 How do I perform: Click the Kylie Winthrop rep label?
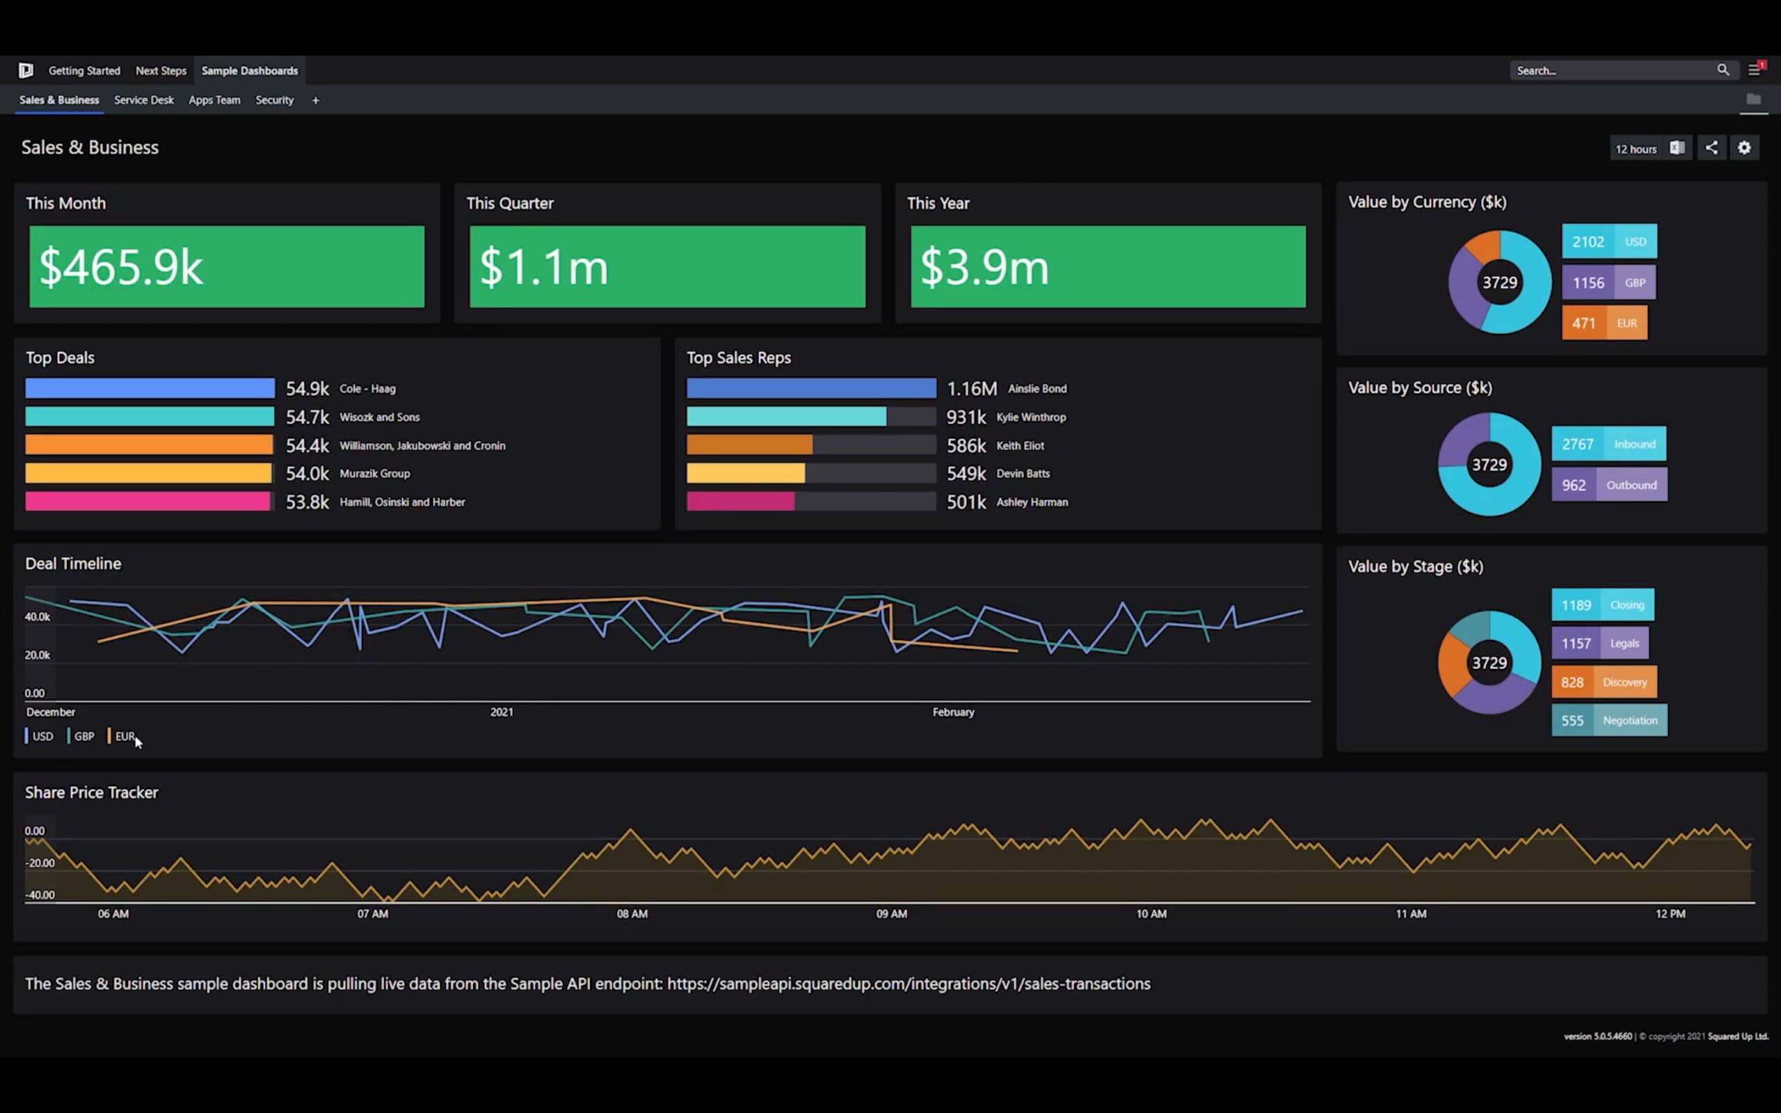tap(1031, 417)
